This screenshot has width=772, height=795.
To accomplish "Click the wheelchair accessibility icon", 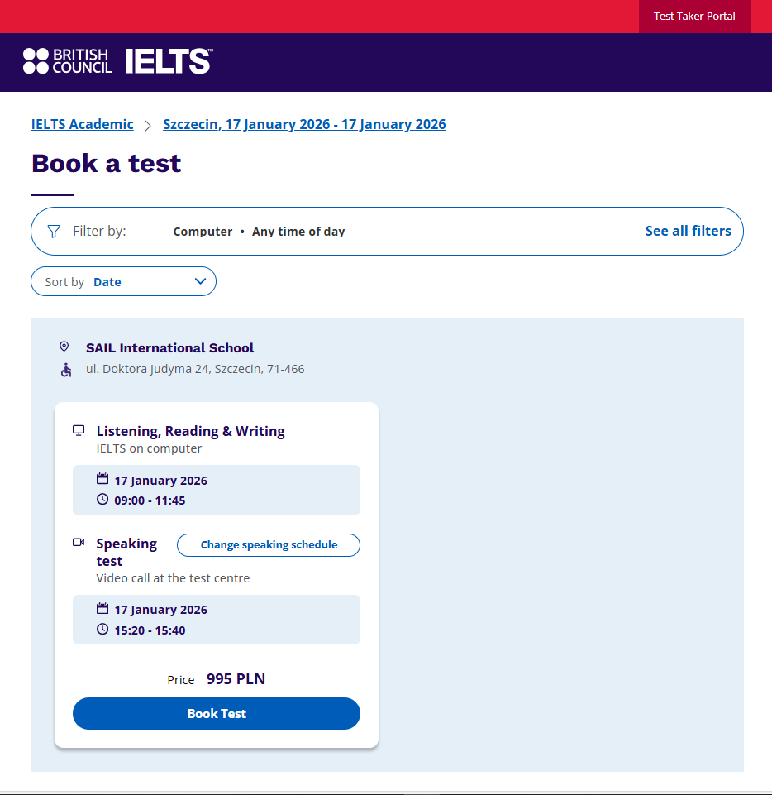I will (x=66, y=370).
